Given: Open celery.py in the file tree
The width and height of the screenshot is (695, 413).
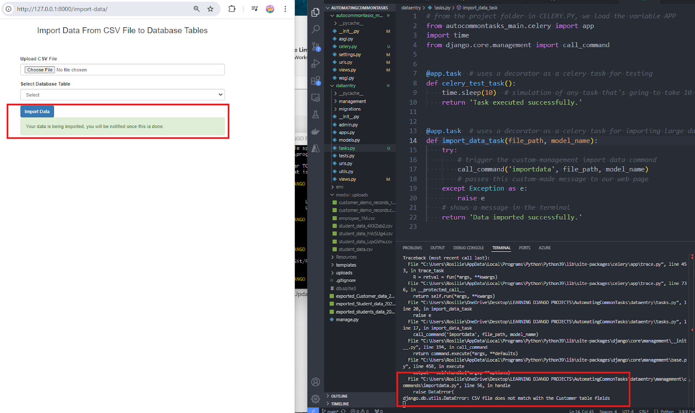Looking at the screenshot, I should coord(347,47).
